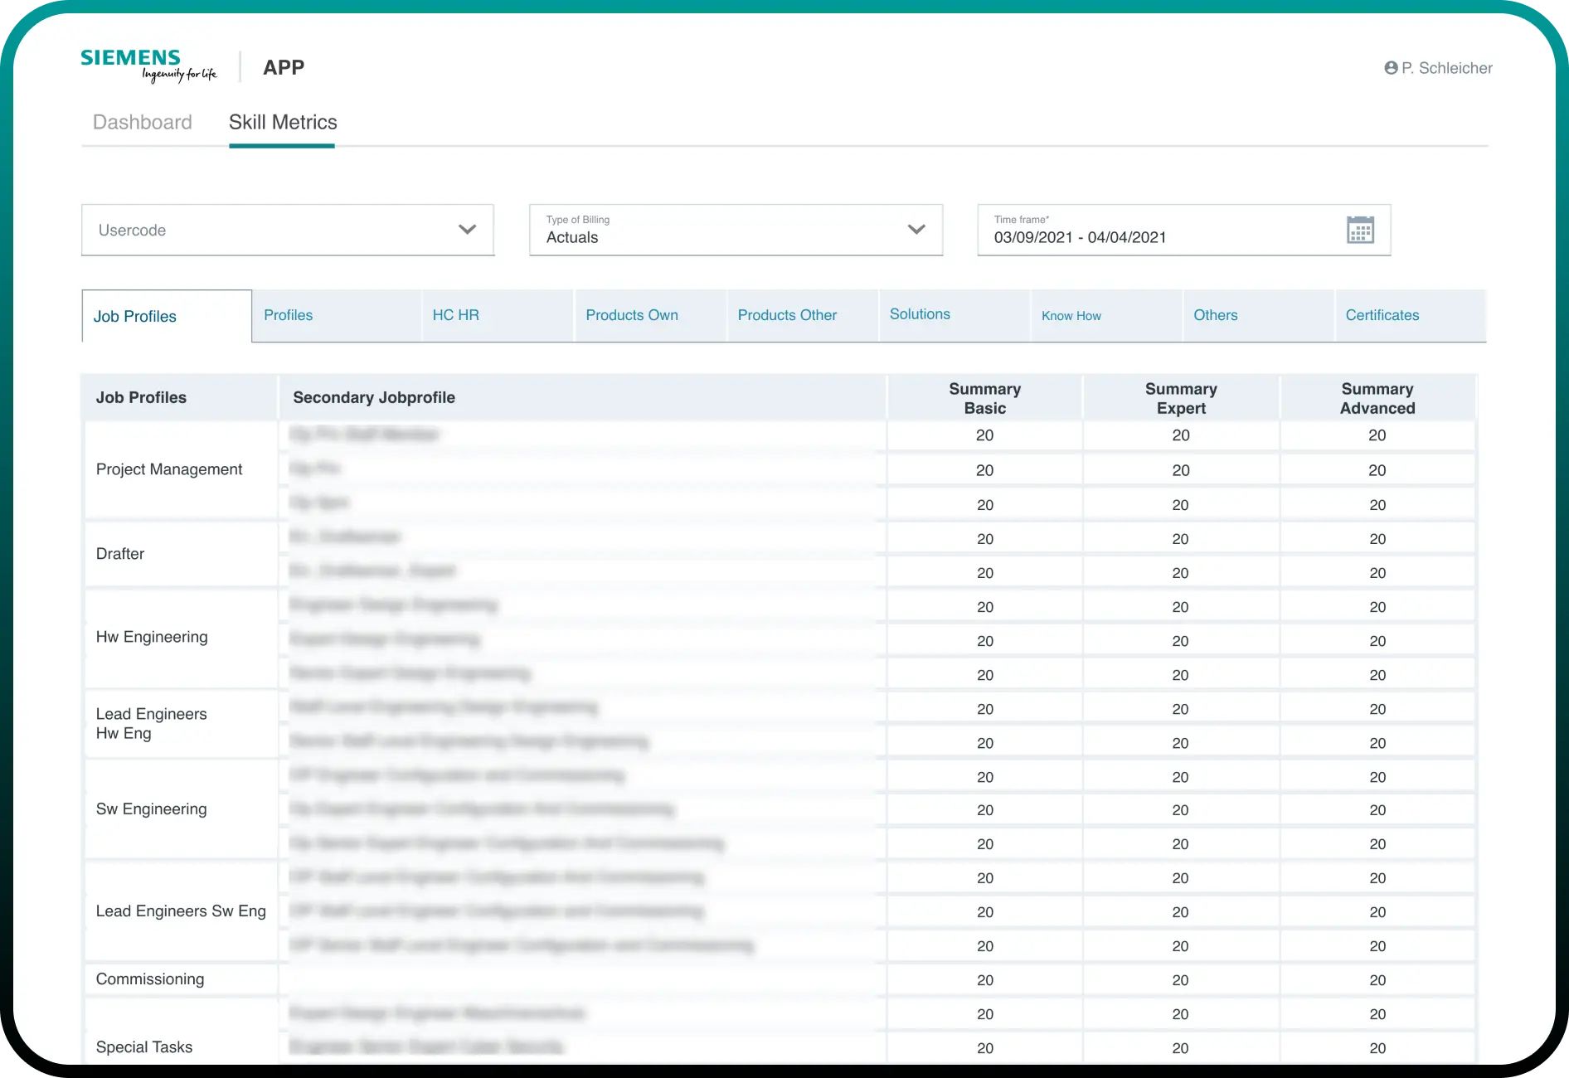Screen dimensions: 1569x1078
Task: Click Summary Advanced value in Commissioning row
Action: click(1377, 980)
